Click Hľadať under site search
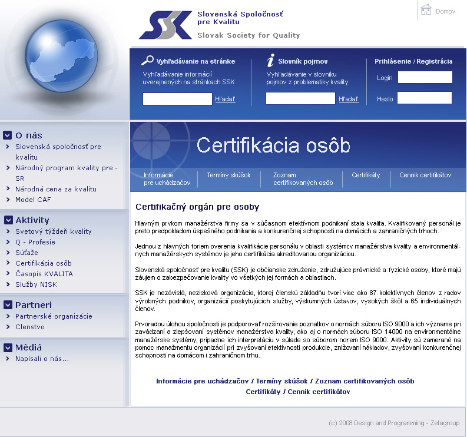 click(x=225, y=99)
